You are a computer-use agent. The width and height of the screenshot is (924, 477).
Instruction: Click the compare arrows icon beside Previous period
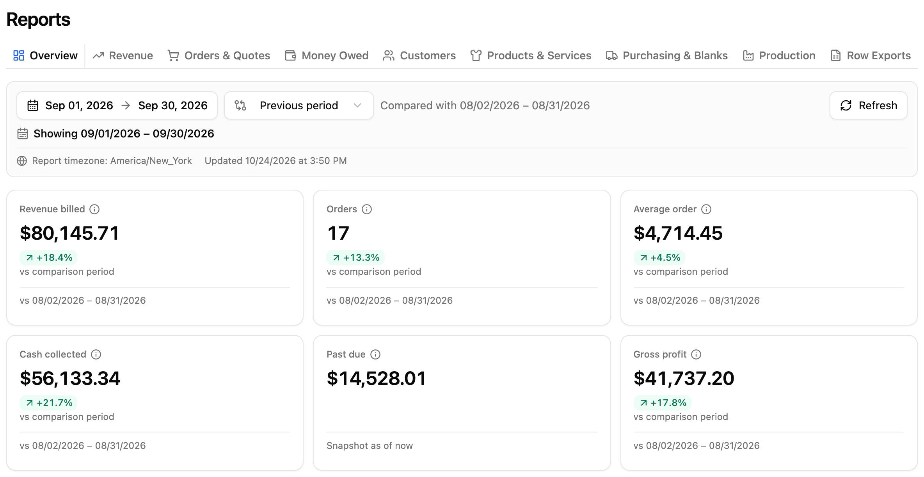click(x=240, y=105)
